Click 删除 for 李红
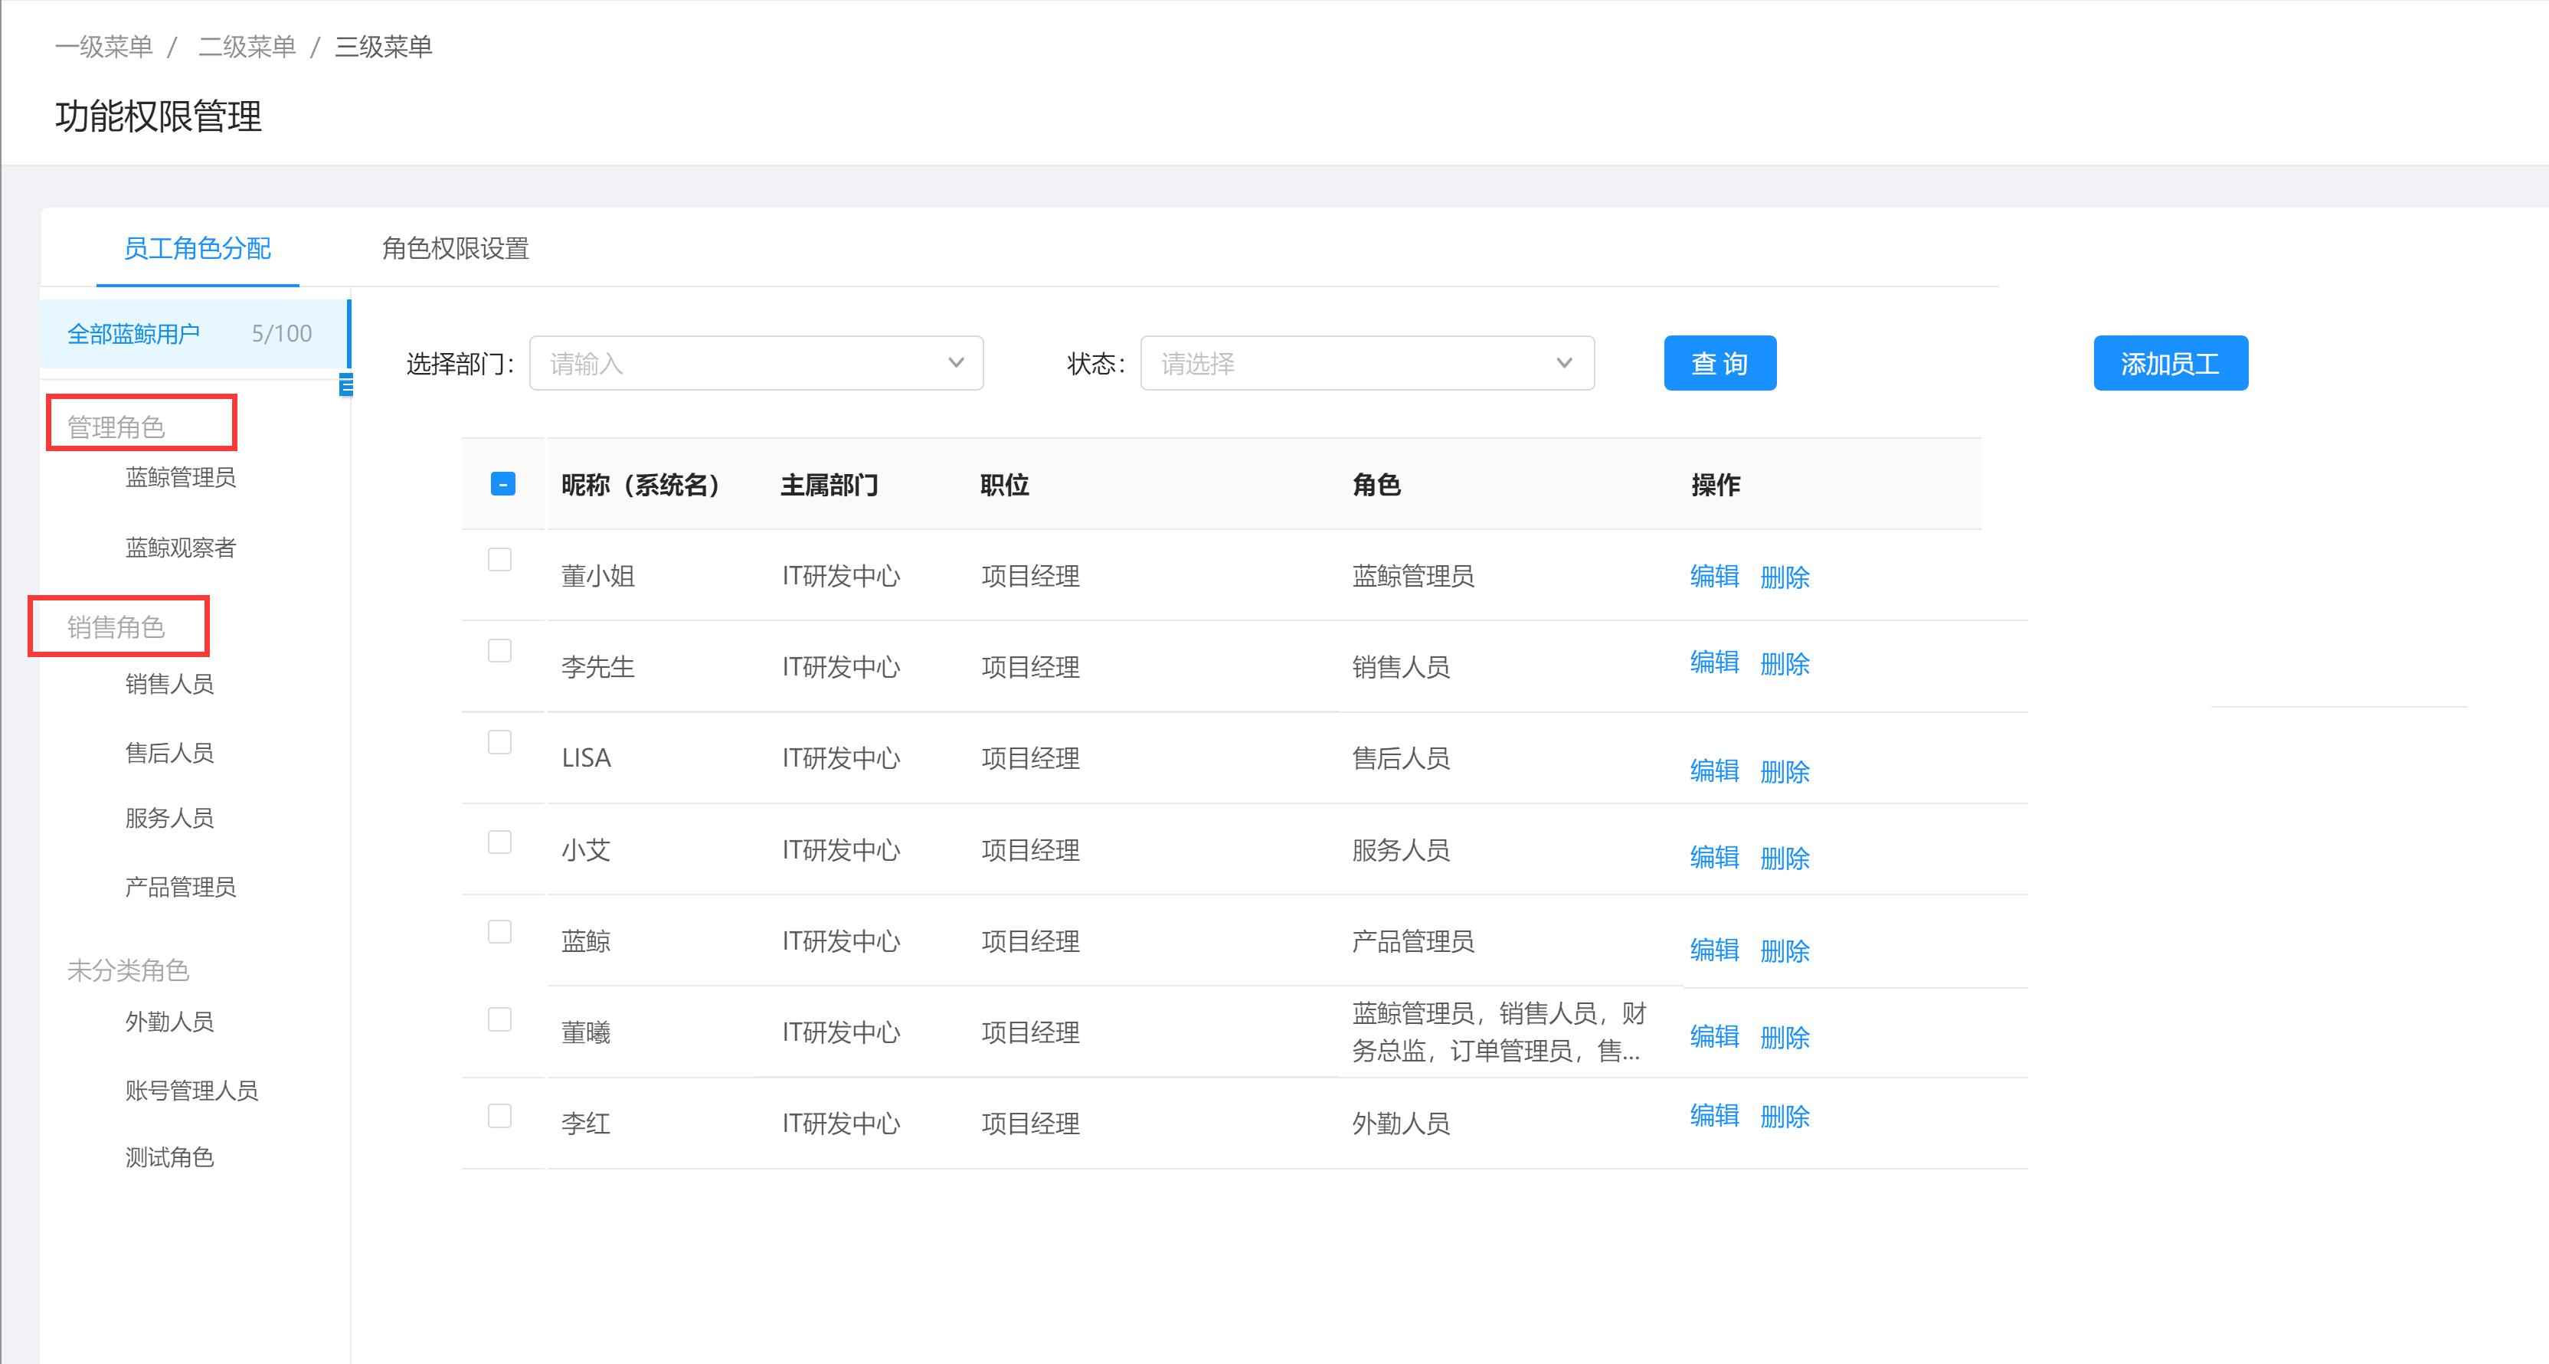This screenshot has height=1364, width=2549. click(1785, 1117)
